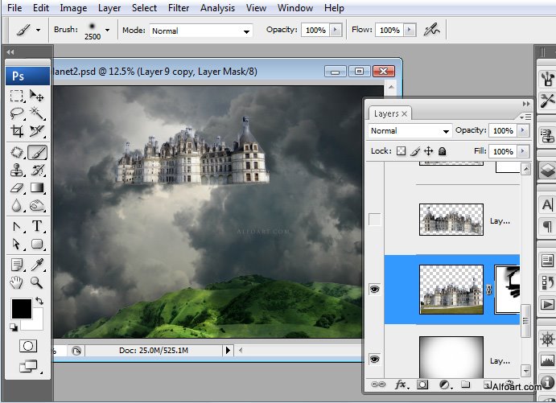556x403 pixels.
Task: Click the black foreground color swatch
Action: point(22,308)
